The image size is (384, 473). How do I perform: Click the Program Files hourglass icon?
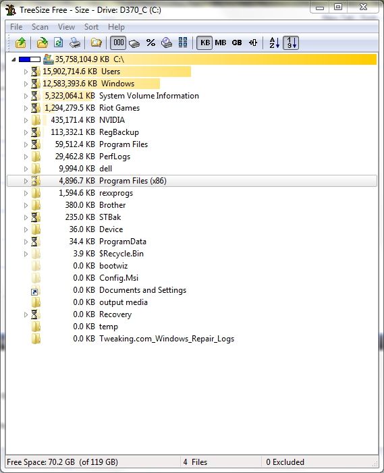(35, 144)
